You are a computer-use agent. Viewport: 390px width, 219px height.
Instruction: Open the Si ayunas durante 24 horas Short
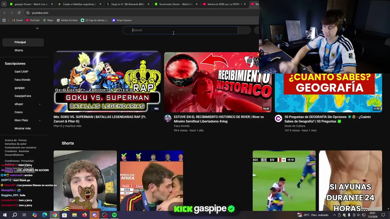(350, 181)
